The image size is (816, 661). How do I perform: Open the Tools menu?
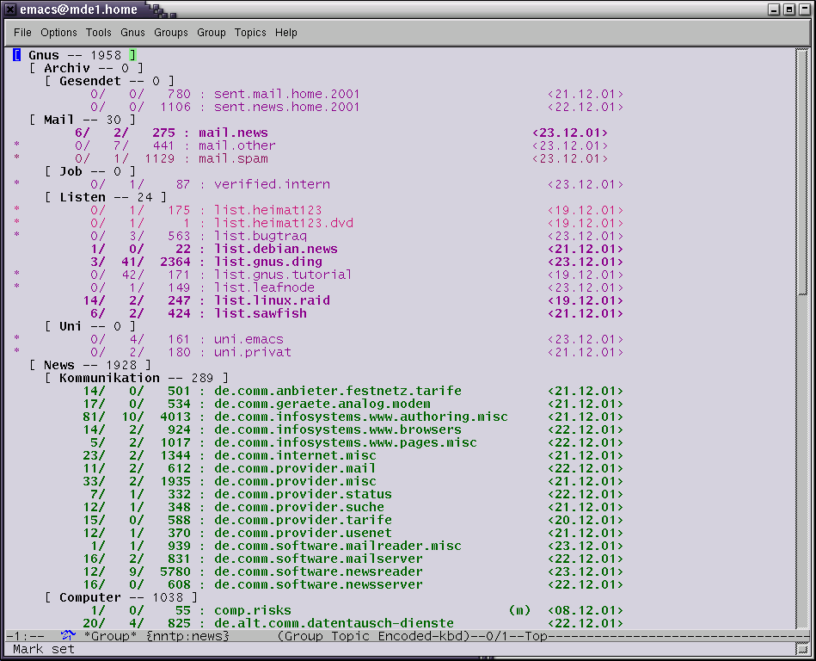[x=98, y=33]
